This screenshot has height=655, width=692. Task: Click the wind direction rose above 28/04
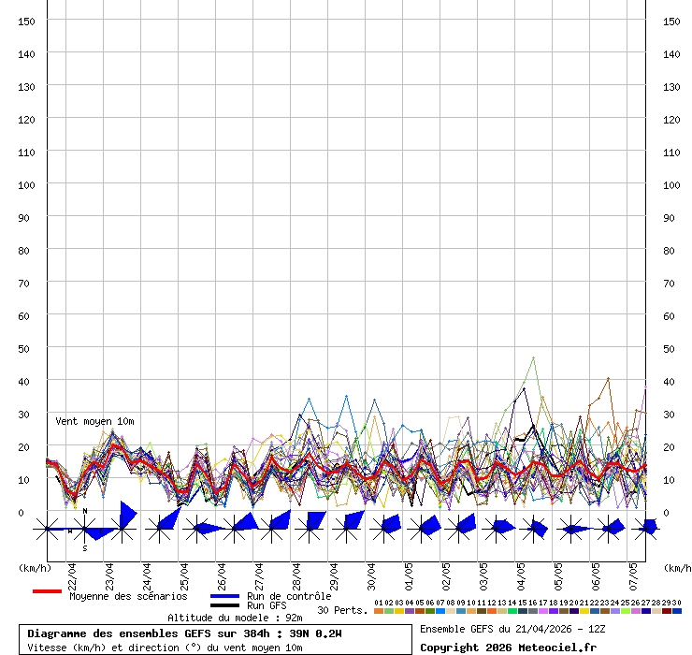[x=310, y=530]
